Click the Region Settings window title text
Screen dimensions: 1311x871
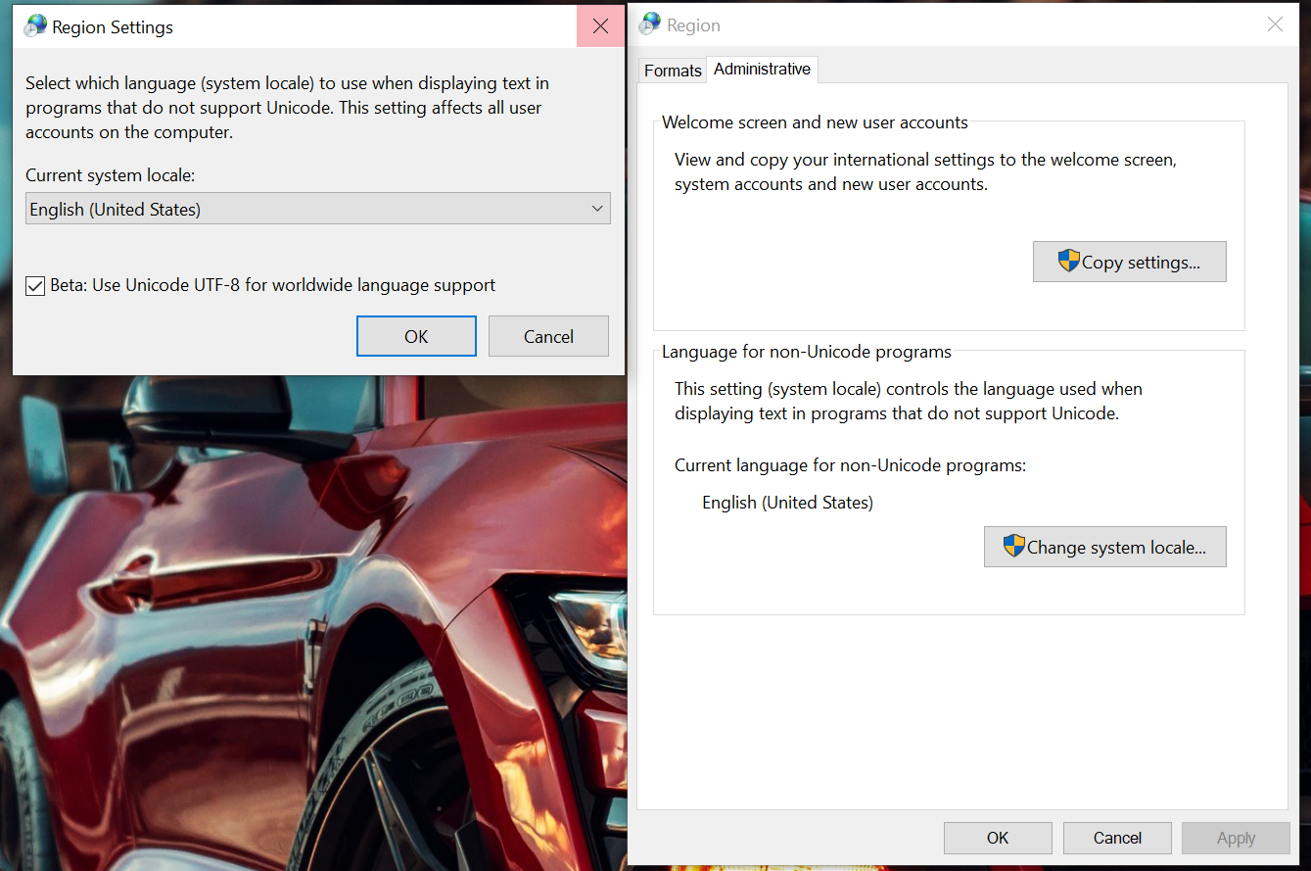pos(113,27)
